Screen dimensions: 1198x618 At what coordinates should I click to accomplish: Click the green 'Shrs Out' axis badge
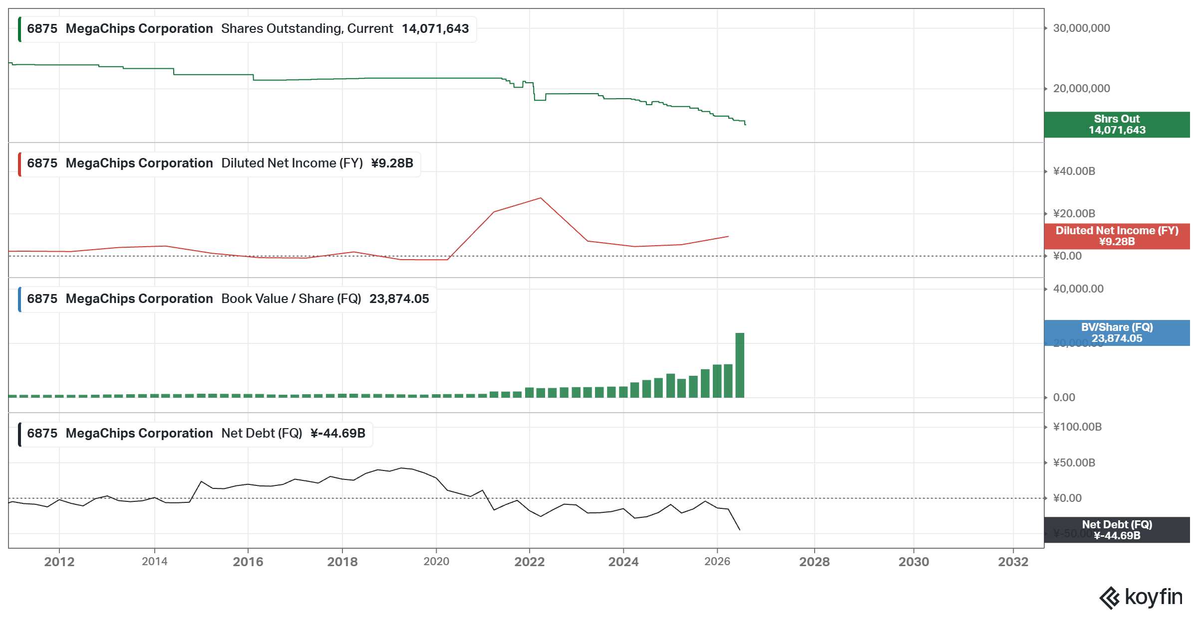pos(1117,125)
